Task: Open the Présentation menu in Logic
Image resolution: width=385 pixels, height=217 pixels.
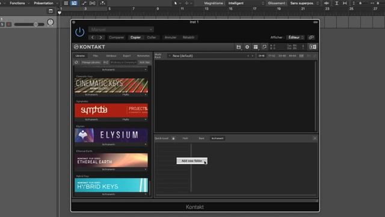Action: pyautogui.click(x=43, y=3)
